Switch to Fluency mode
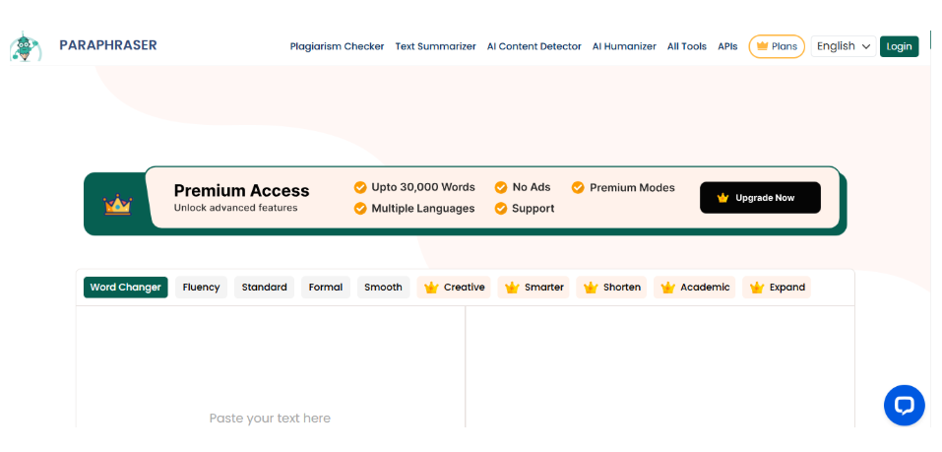 (x=201, y=288)
